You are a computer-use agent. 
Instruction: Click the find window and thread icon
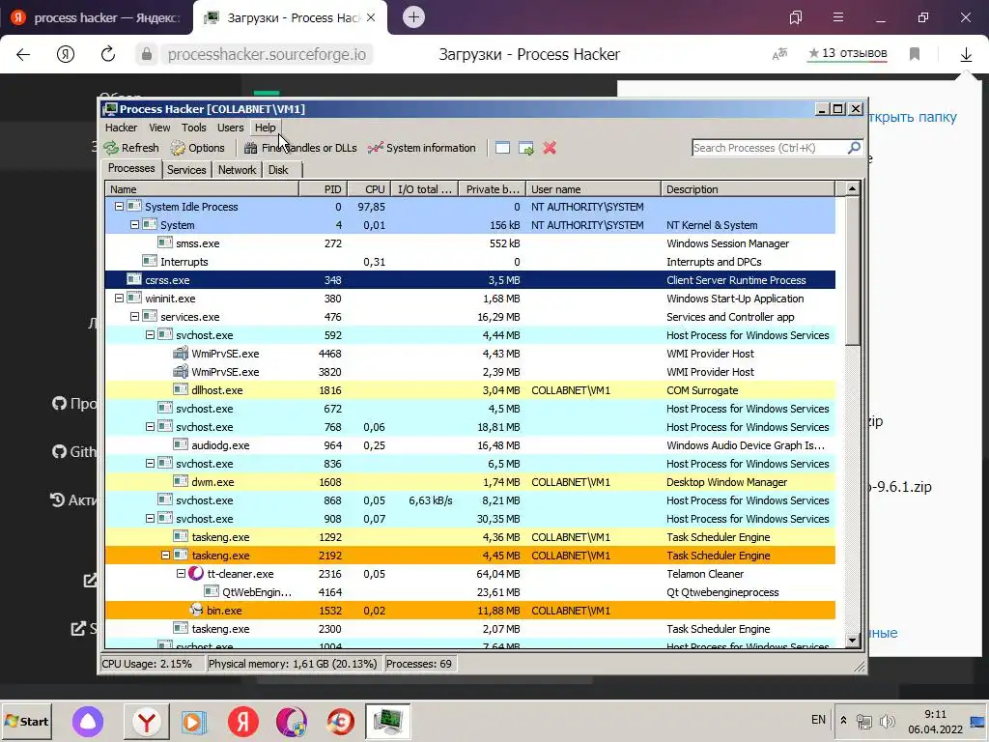pos(526,148)
